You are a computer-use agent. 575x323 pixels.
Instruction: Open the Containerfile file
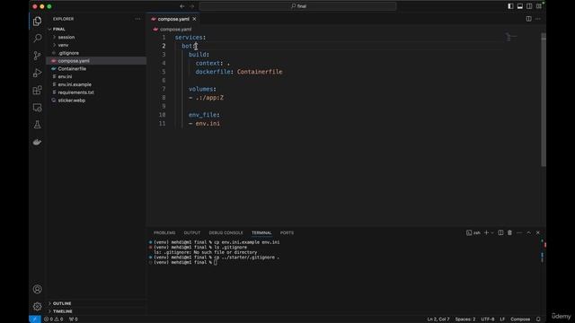point(72,69)
